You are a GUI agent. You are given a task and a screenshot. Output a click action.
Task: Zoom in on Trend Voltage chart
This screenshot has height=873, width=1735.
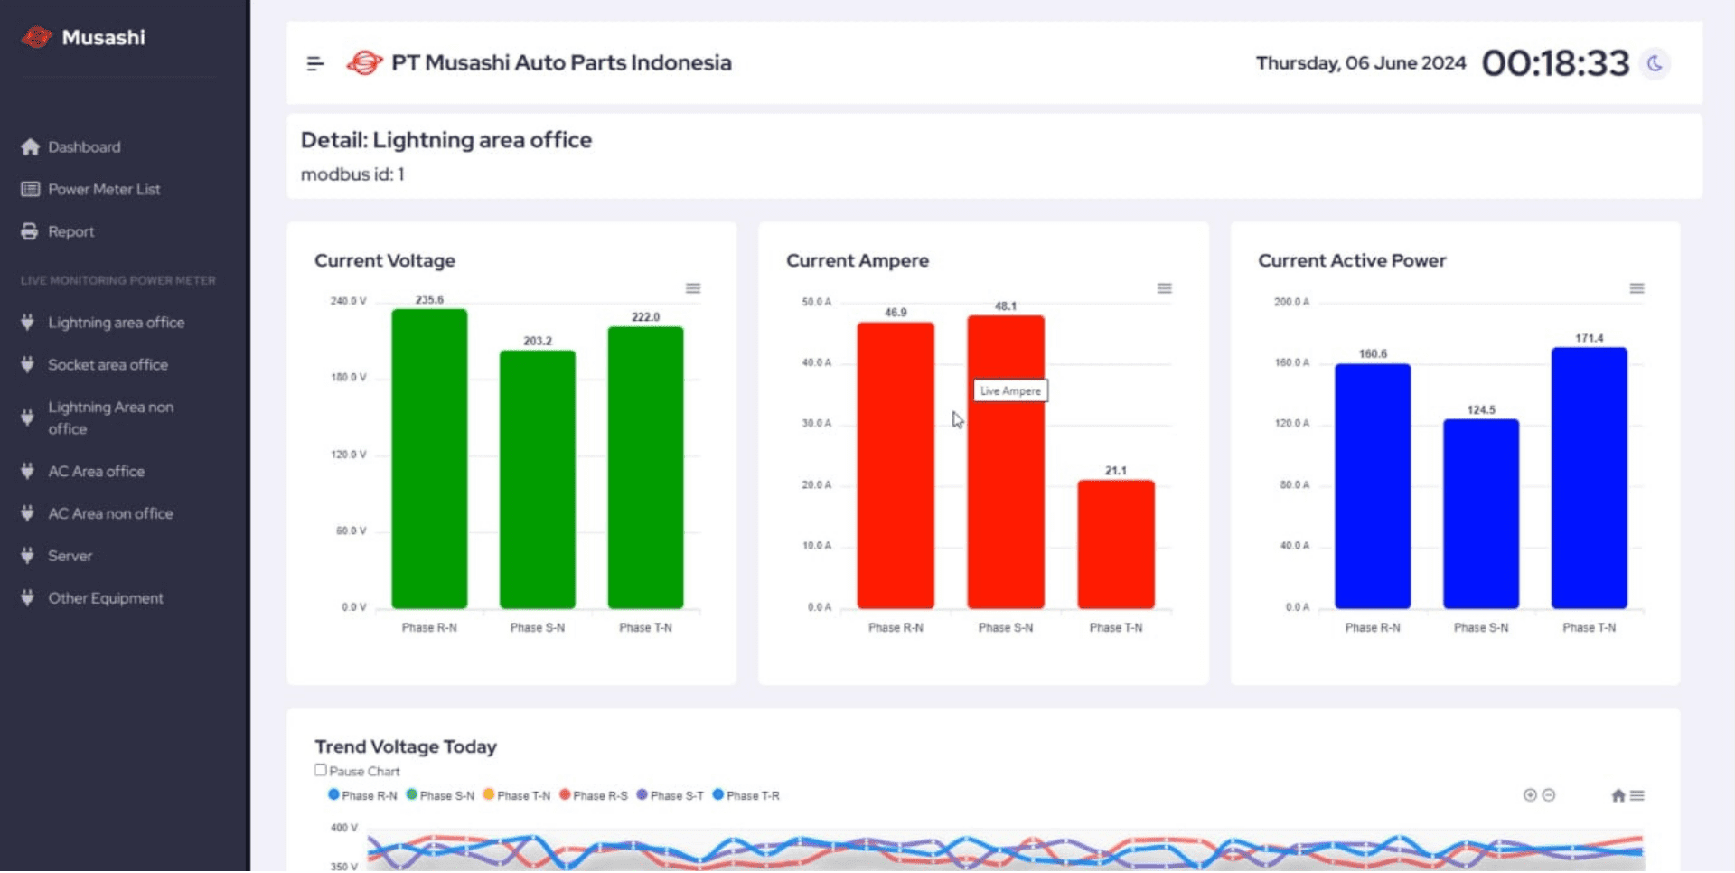[1530, 796]
